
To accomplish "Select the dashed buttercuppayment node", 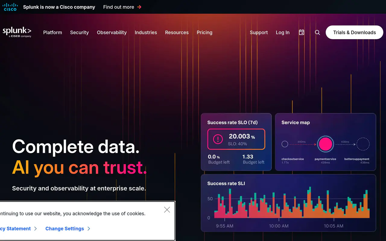I will coord(363,144).
